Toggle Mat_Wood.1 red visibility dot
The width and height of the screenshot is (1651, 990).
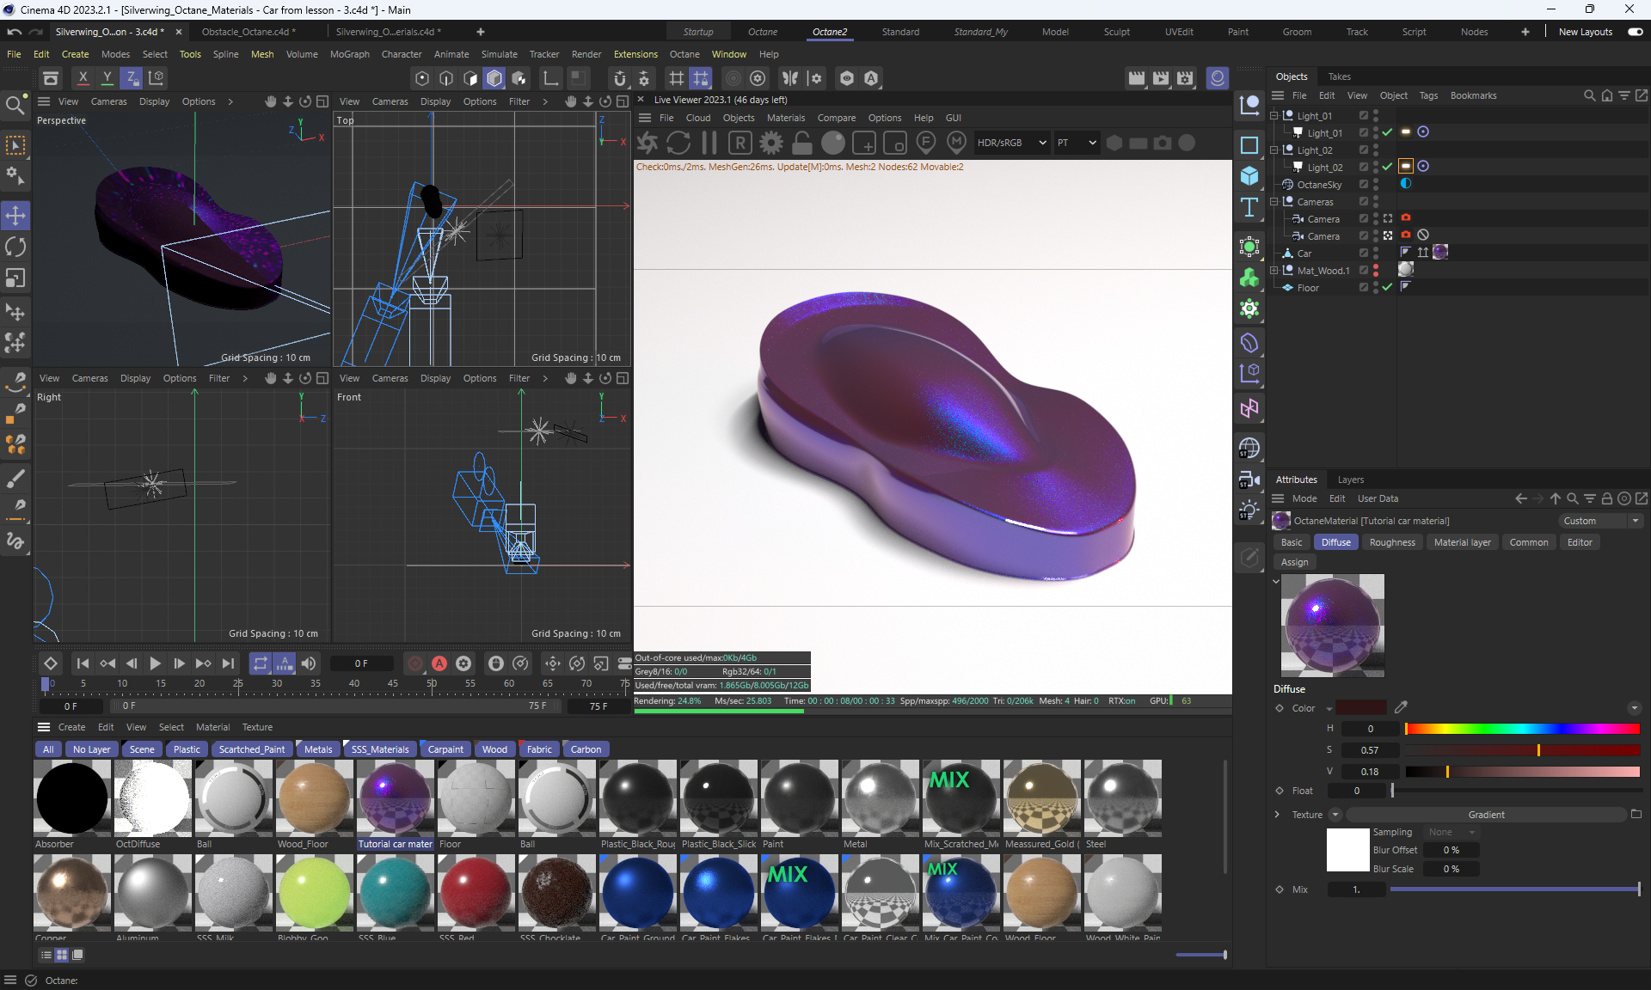tap(1376, 267)
